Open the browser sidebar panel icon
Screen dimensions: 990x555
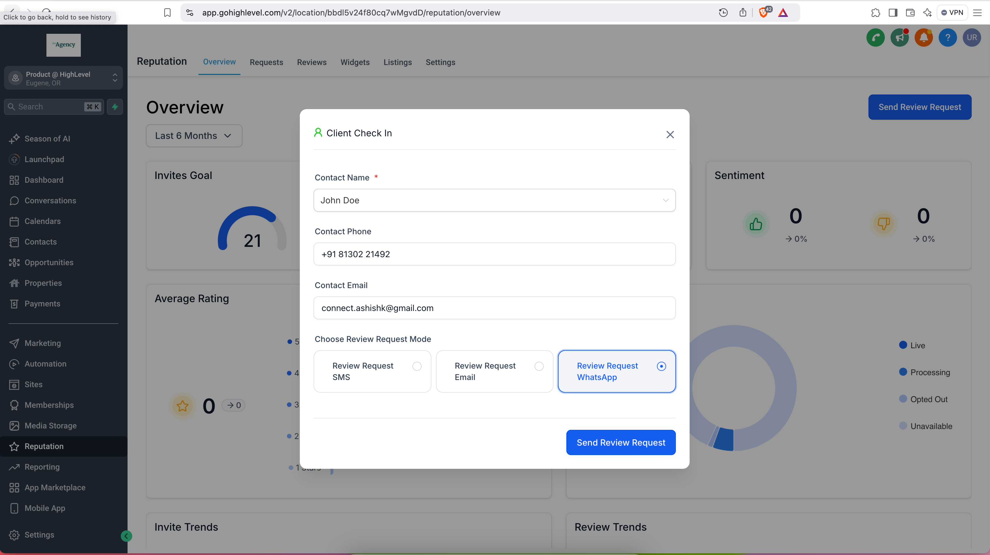(x=893, y=13)
